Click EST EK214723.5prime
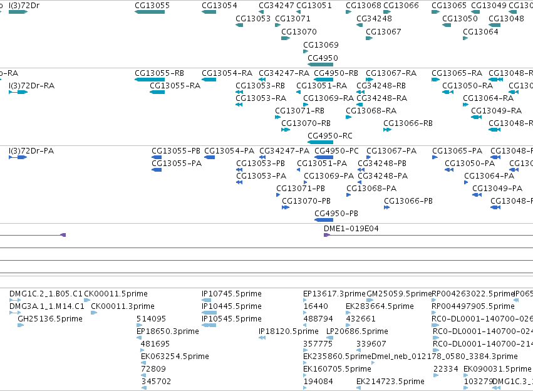 [391, 382]
